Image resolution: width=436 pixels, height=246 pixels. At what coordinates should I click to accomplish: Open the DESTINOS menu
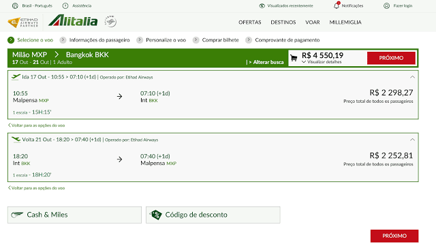pyautogui.click(x=283, y=22)
